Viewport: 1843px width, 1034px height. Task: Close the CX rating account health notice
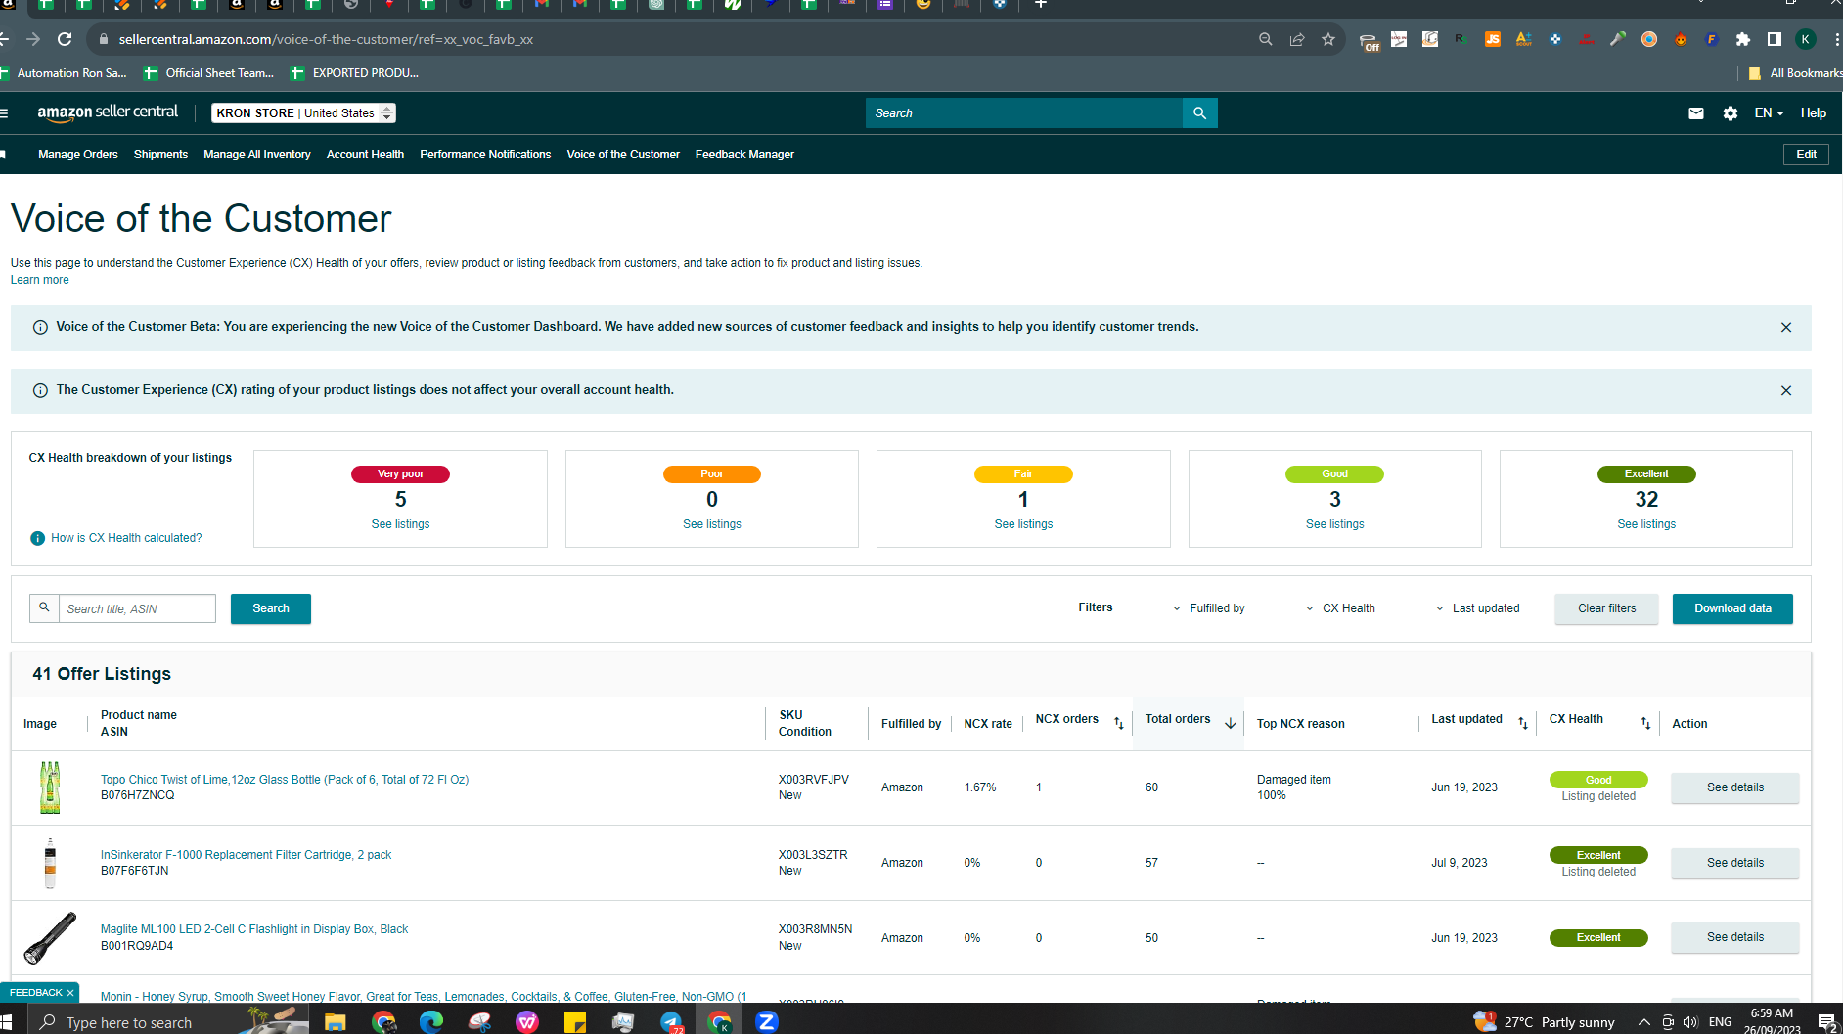tap(1786, 391)
